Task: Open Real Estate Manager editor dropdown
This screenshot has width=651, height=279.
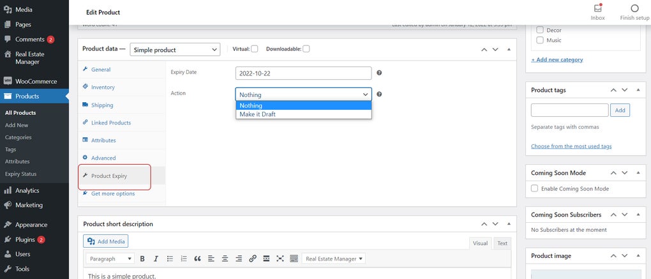Action: (334, 259)
